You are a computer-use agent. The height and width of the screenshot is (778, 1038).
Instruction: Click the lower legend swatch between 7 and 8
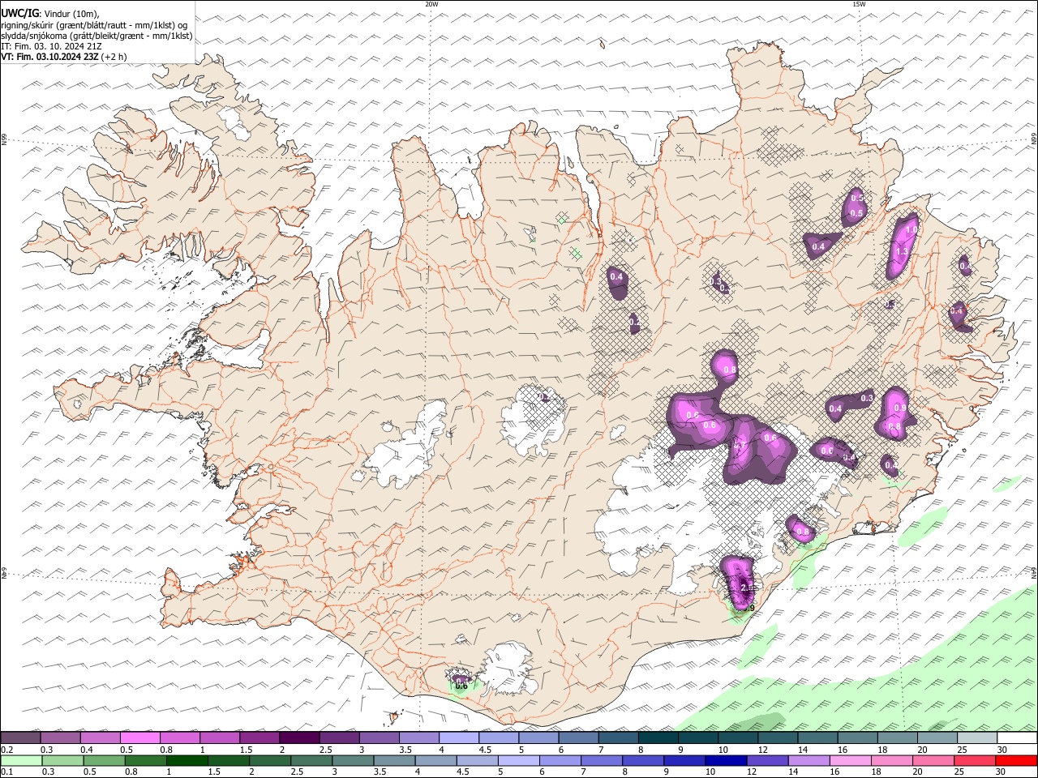pyautogui.click(x=602, y=761)
